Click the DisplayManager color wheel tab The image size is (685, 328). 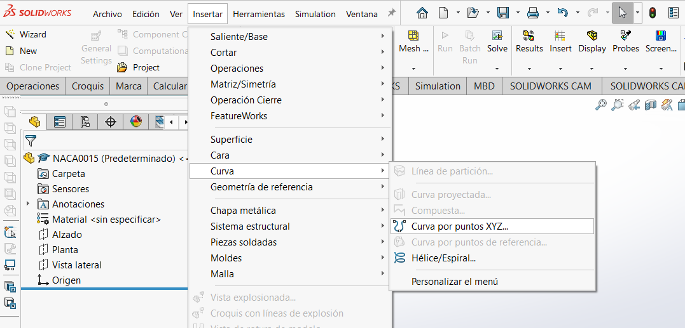tap(135, 122)
